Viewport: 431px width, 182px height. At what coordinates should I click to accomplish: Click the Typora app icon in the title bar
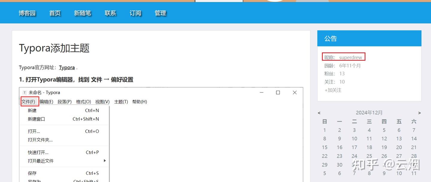[25, 92]
